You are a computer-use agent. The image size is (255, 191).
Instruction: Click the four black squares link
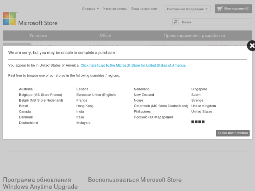(198, 122)
